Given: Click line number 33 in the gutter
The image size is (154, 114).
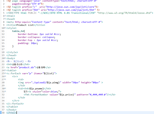Looking at the screenshot, I should (3, 97).
